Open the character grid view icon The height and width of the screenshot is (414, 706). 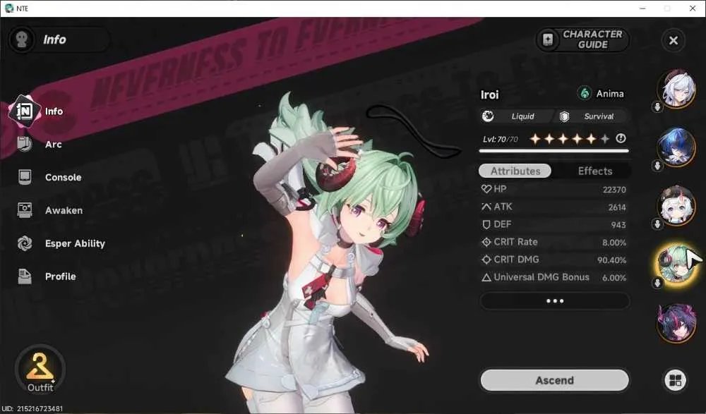coord(675,380)
